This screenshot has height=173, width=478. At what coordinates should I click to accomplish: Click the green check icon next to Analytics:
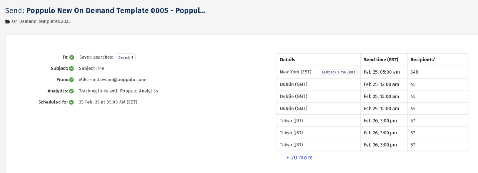[x=72, y=91]
